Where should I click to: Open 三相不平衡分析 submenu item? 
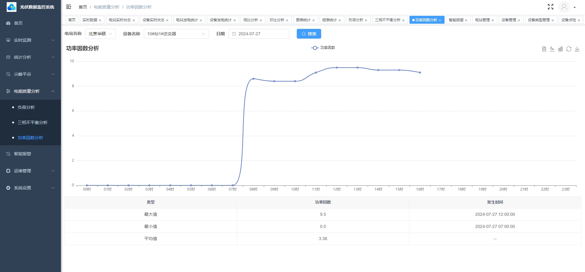tap(30, 122)
